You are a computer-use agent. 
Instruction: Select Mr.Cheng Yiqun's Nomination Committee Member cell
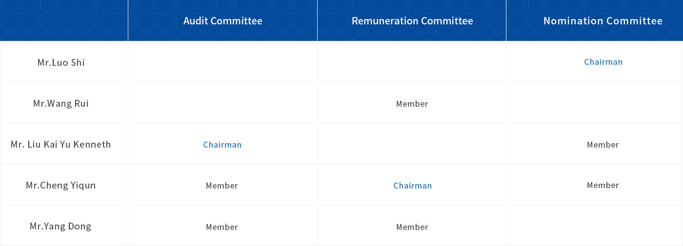[x=603, y=185]
